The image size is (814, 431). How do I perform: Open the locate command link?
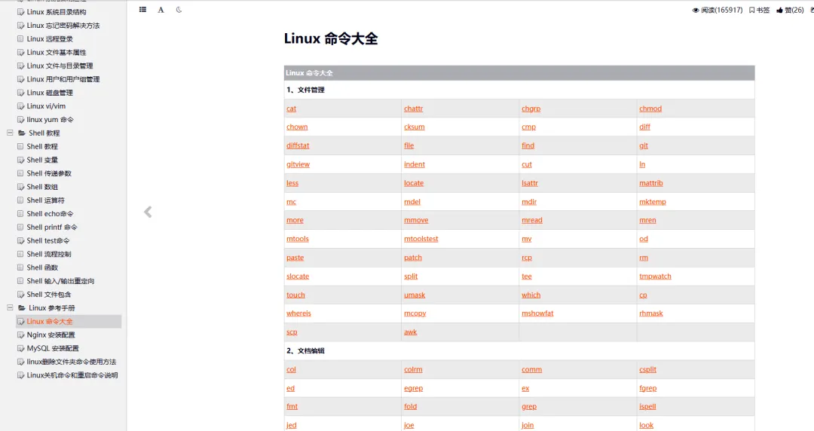pos(414,183)
